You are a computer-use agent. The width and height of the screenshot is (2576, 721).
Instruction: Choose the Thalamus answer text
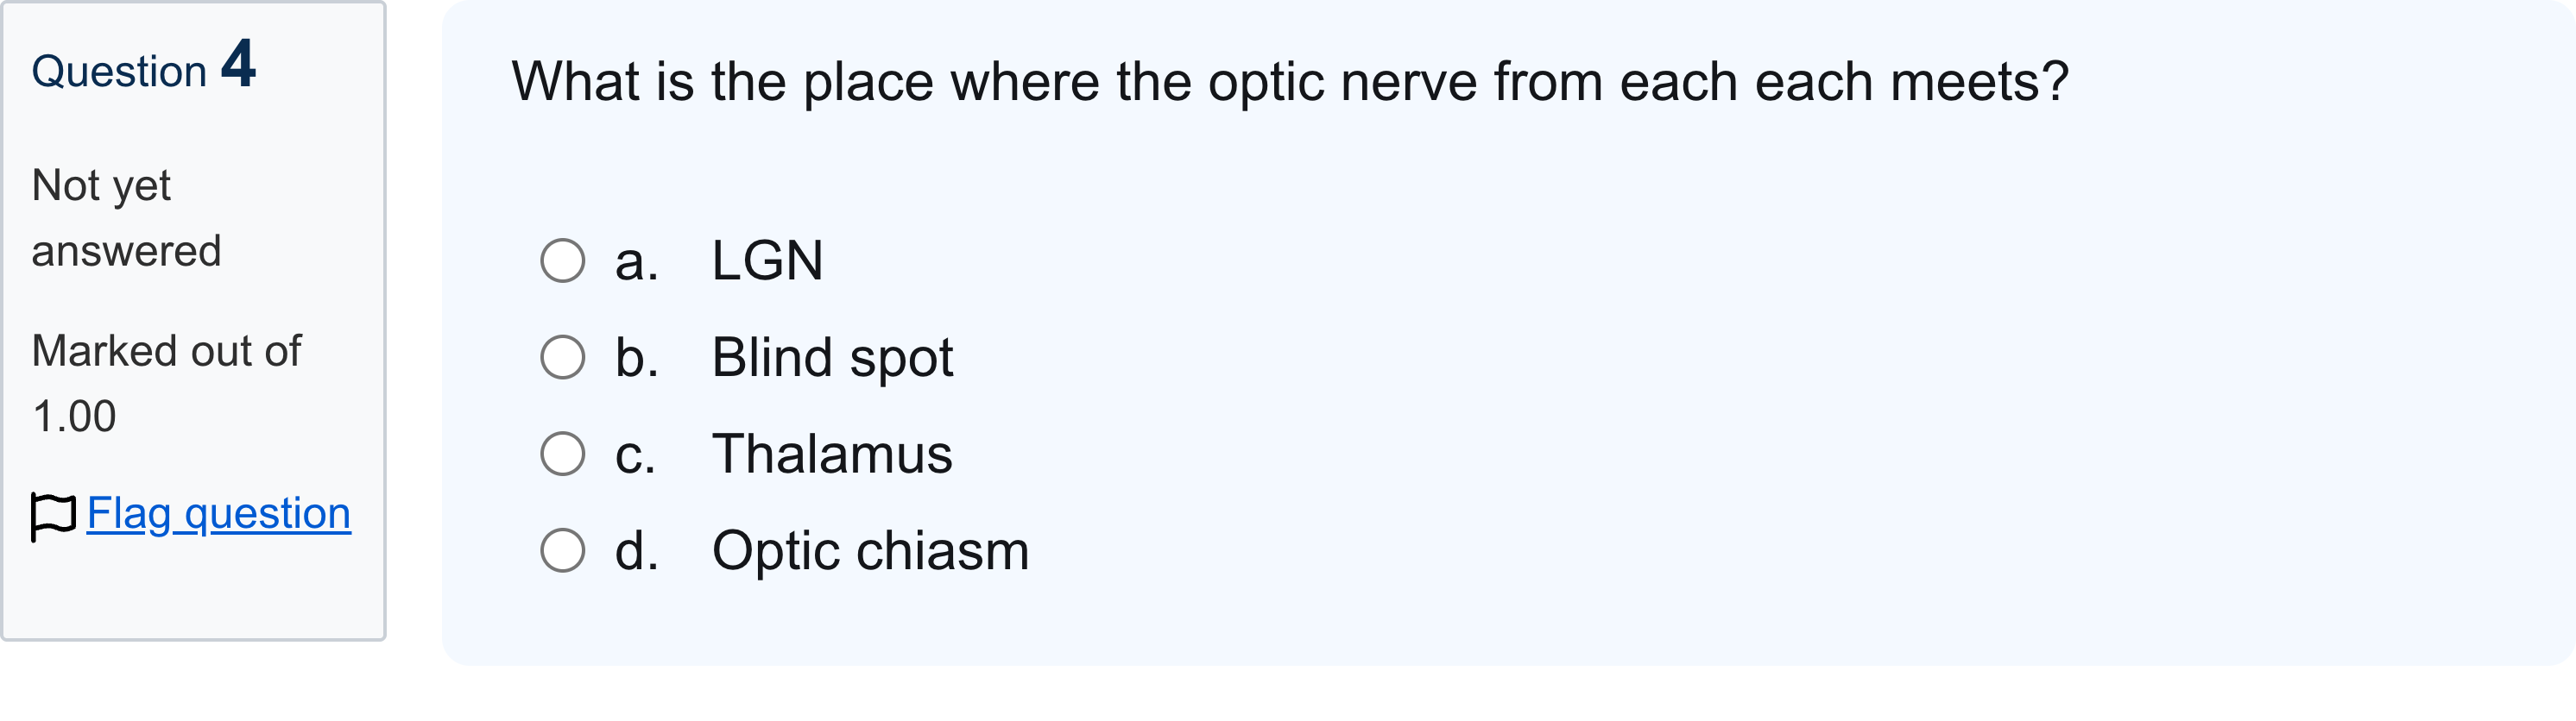click(832, 455)
